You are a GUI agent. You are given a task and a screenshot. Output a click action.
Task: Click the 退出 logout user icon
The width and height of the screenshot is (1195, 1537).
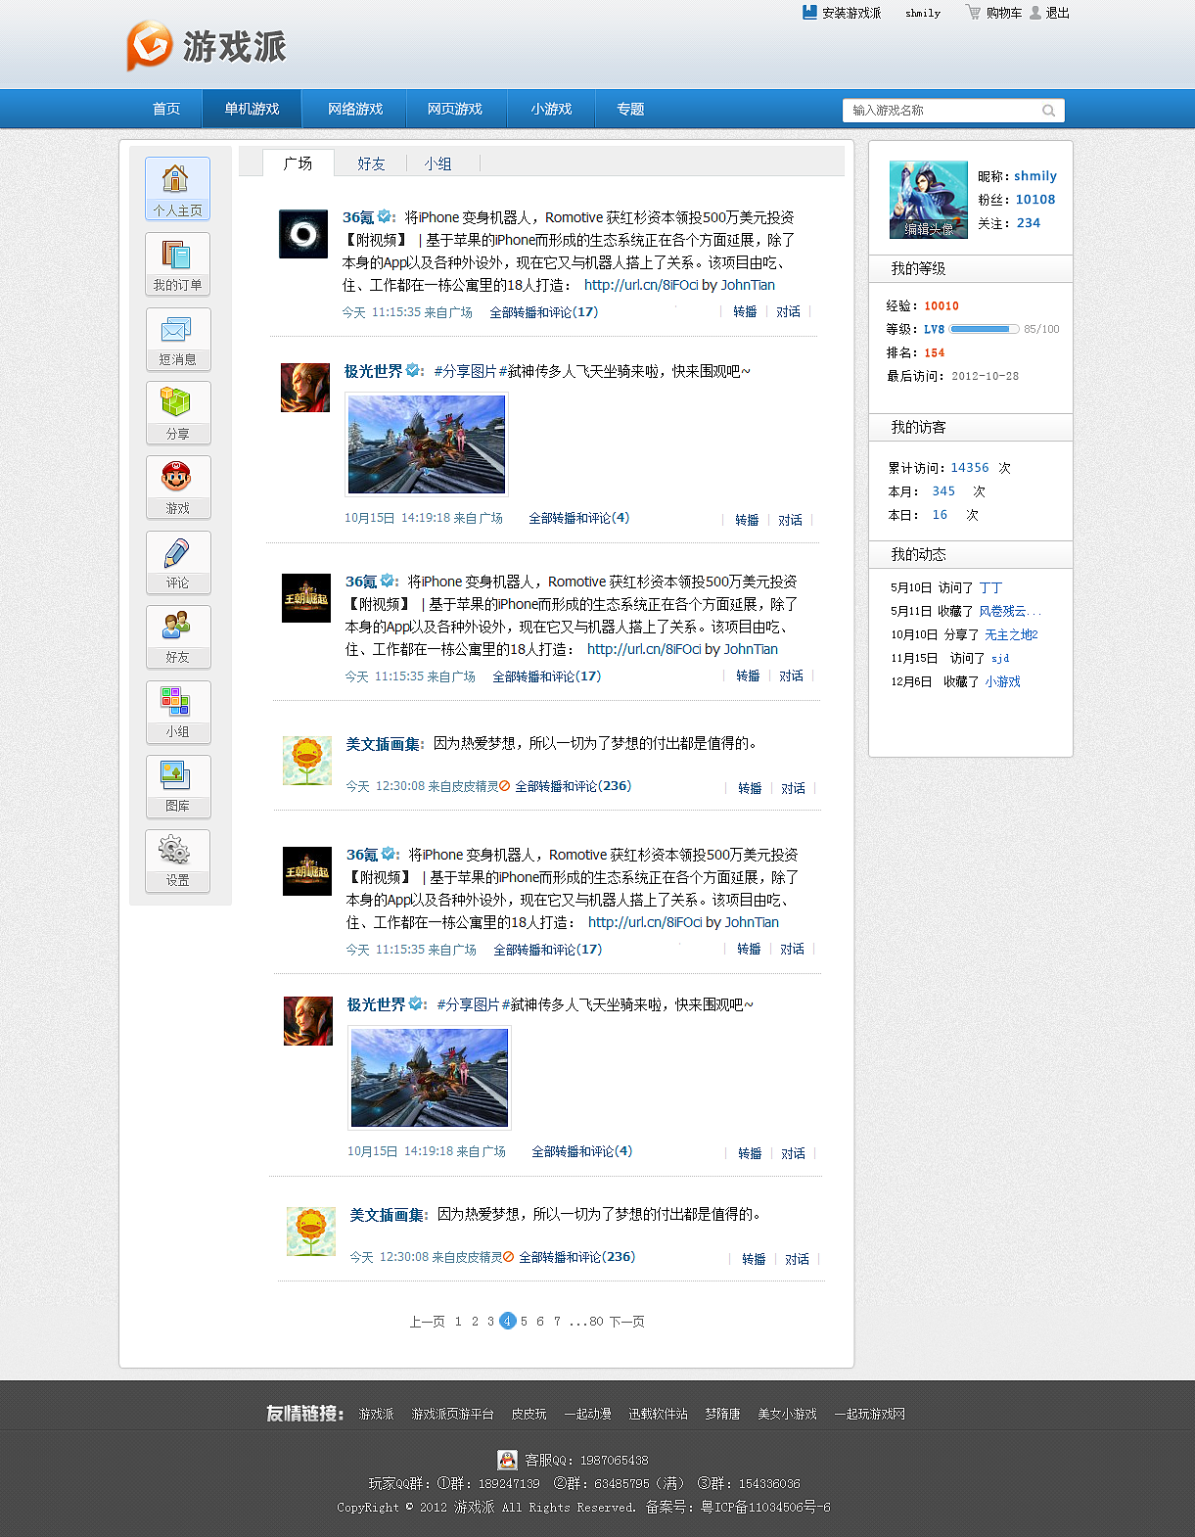(x=1035, y=13)
